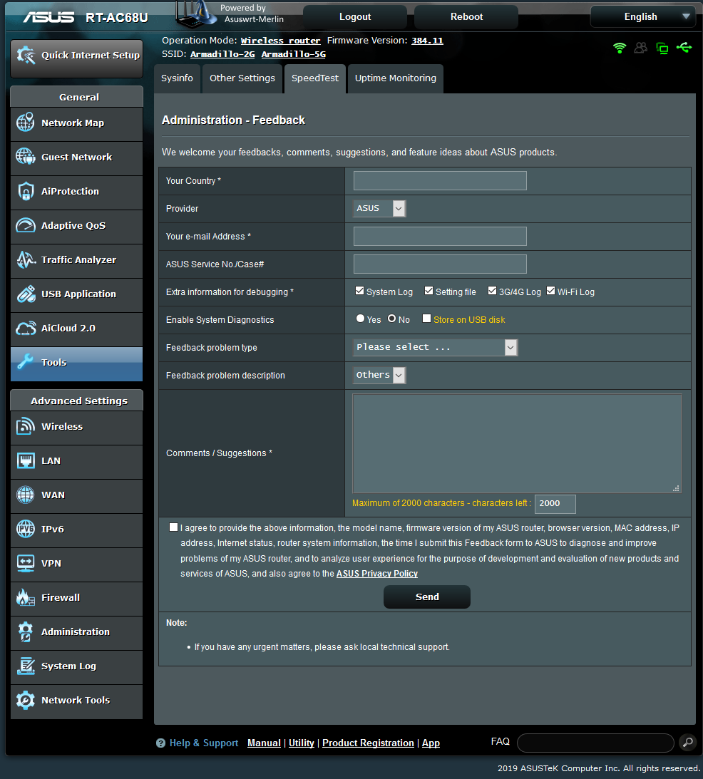Viewport: 703px width, 779px height.
Task: Click the WAN globe icon
Action: [x=26, y=495]
